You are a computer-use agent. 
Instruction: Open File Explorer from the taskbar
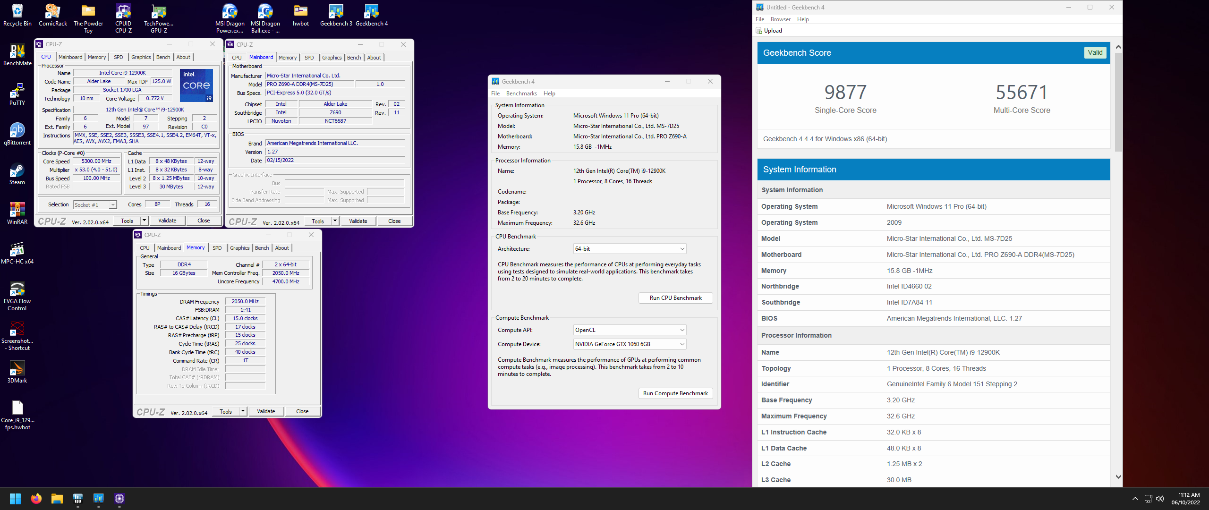[57, 499]
